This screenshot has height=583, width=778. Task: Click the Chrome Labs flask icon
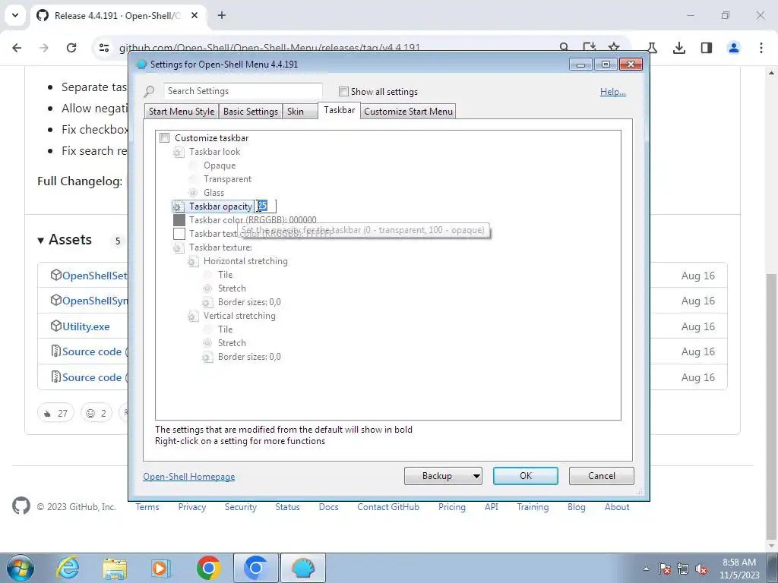pos(653,48)
